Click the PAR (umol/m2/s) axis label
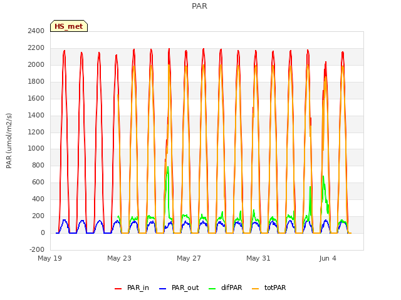Image resolution: width=401 pixels, height=300 pixels. (9, 141)
